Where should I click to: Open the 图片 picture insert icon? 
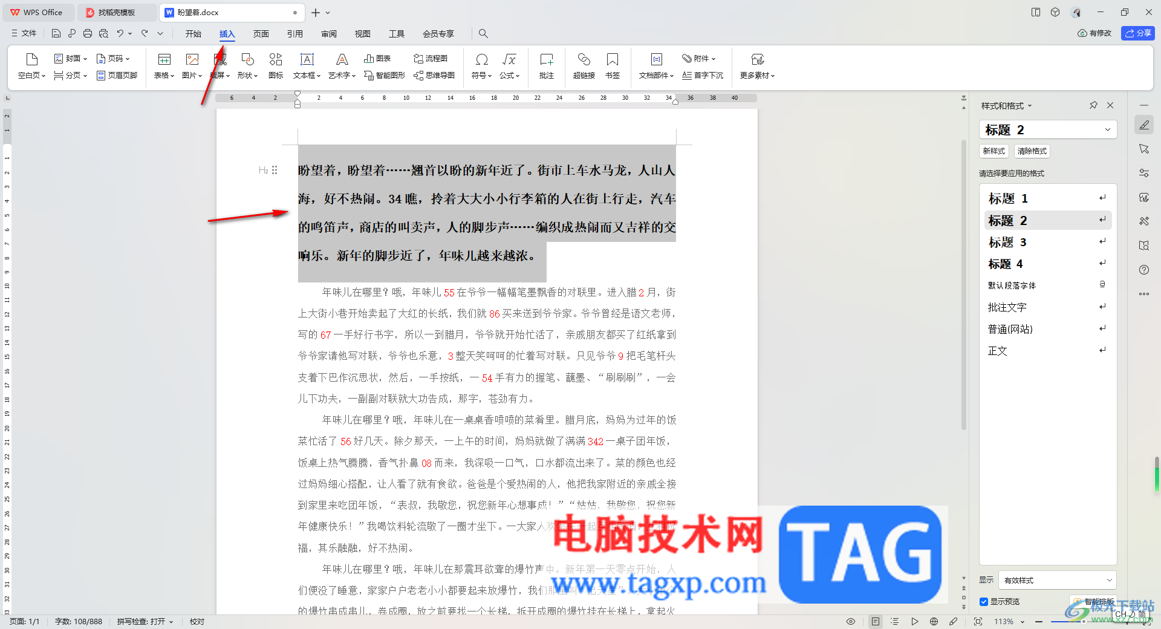pyautogui.click(x=192, y=59)
